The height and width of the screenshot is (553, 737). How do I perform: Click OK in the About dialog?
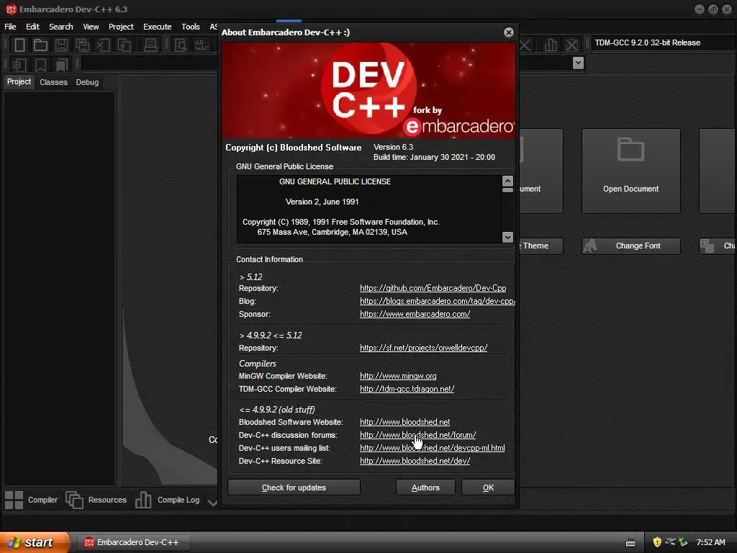489,487
